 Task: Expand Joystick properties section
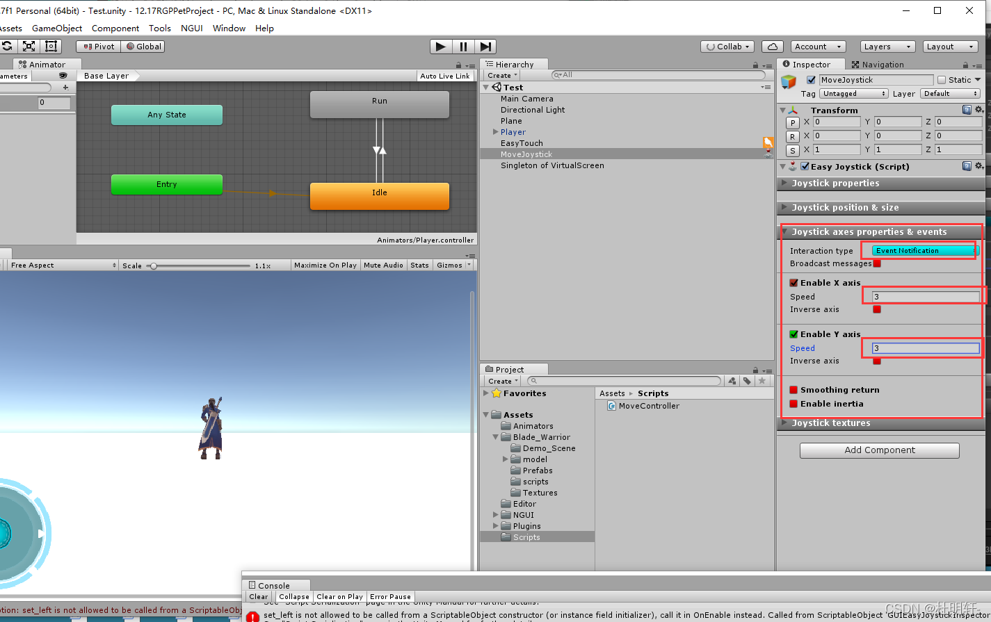click(880, 183)
